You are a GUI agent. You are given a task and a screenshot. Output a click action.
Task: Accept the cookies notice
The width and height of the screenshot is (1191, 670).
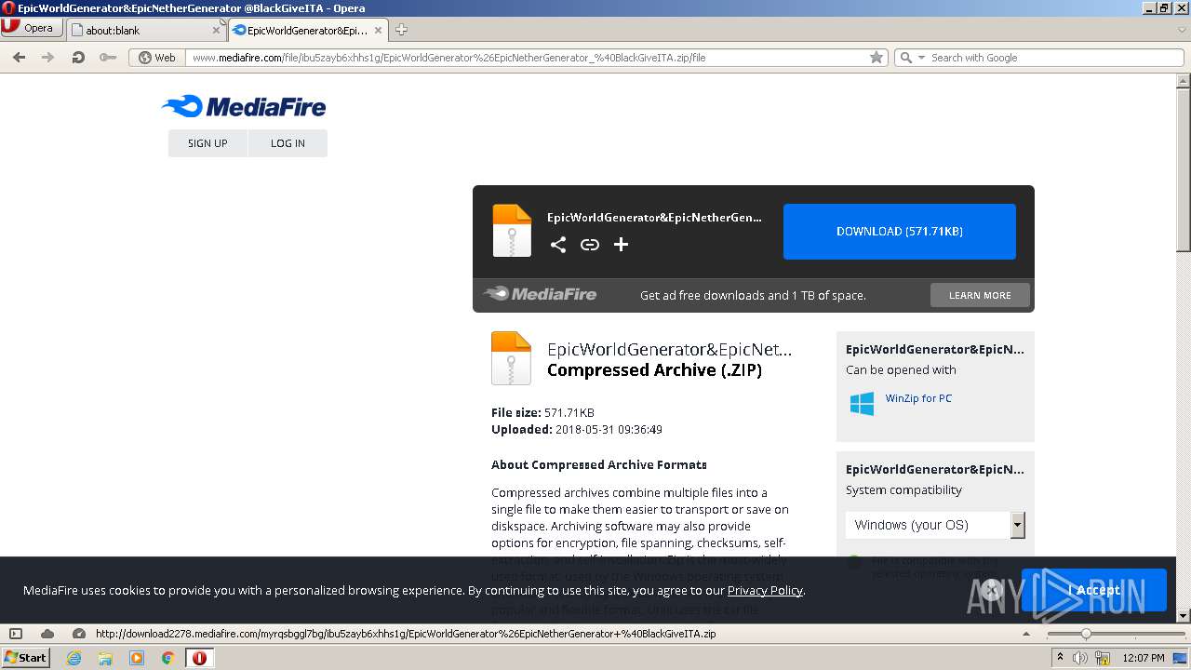click(x=1094, y=590)
